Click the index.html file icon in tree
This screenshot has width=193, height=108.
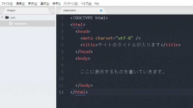(x=11, y=23)
